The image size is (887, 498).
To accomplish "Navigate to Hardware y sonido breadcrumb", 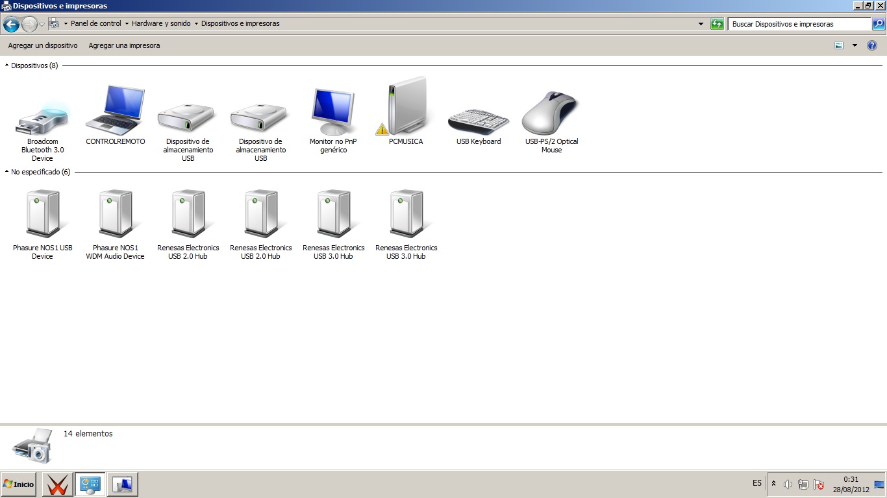I will 161,23.
